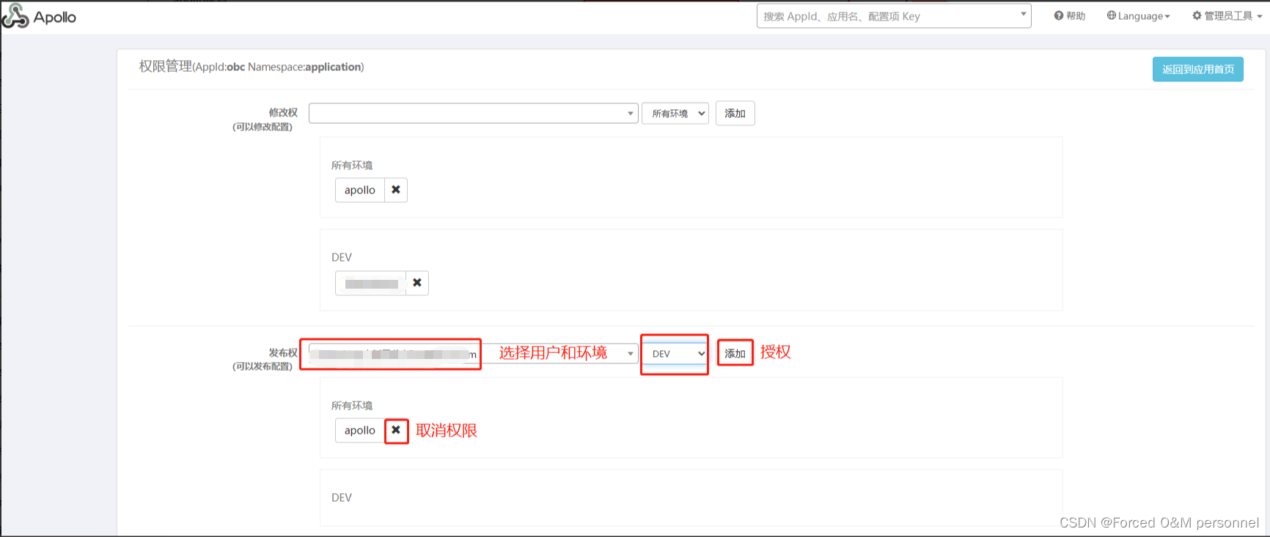The height and width of the screenshot is (537, 1270).
Task: Open the 帮助 help menu
Action: (x=1070, y=16)
